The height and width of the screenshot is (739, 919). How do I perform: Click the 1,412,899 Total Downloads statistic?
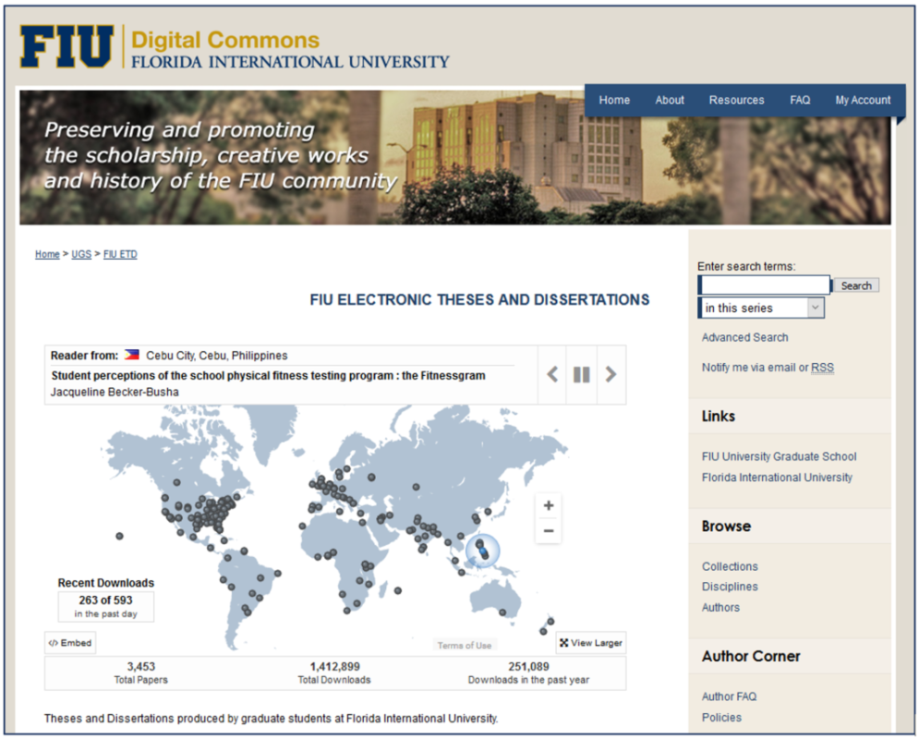point(334,672)
